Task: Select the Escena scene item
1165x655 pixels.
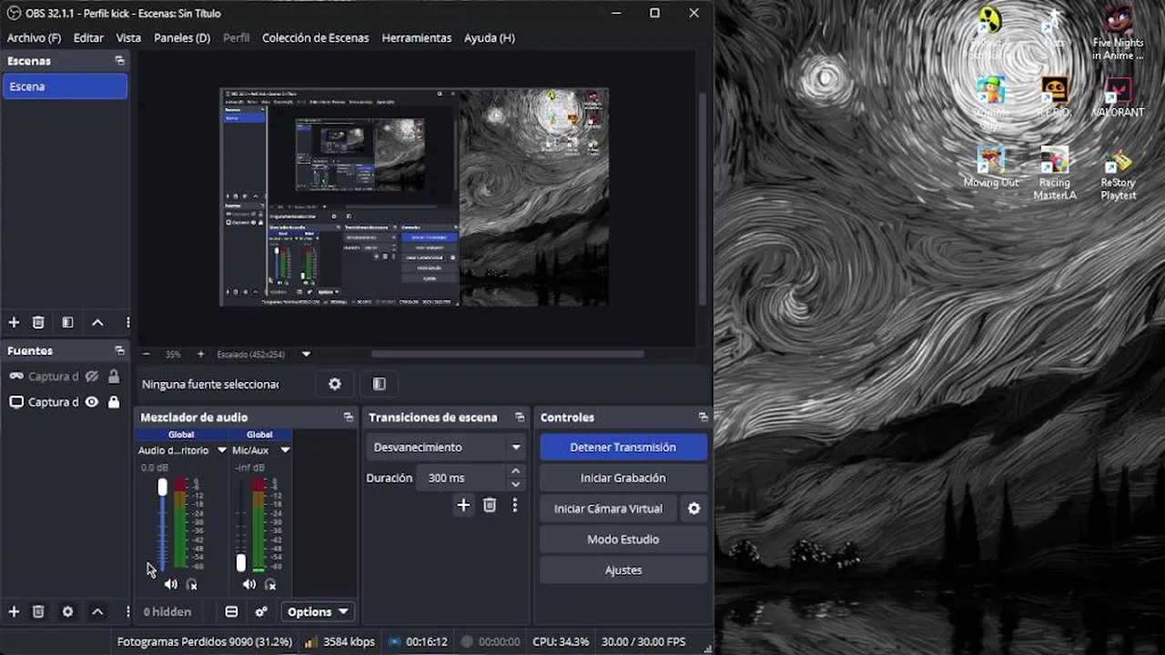Action: click(x=65, y=86)
